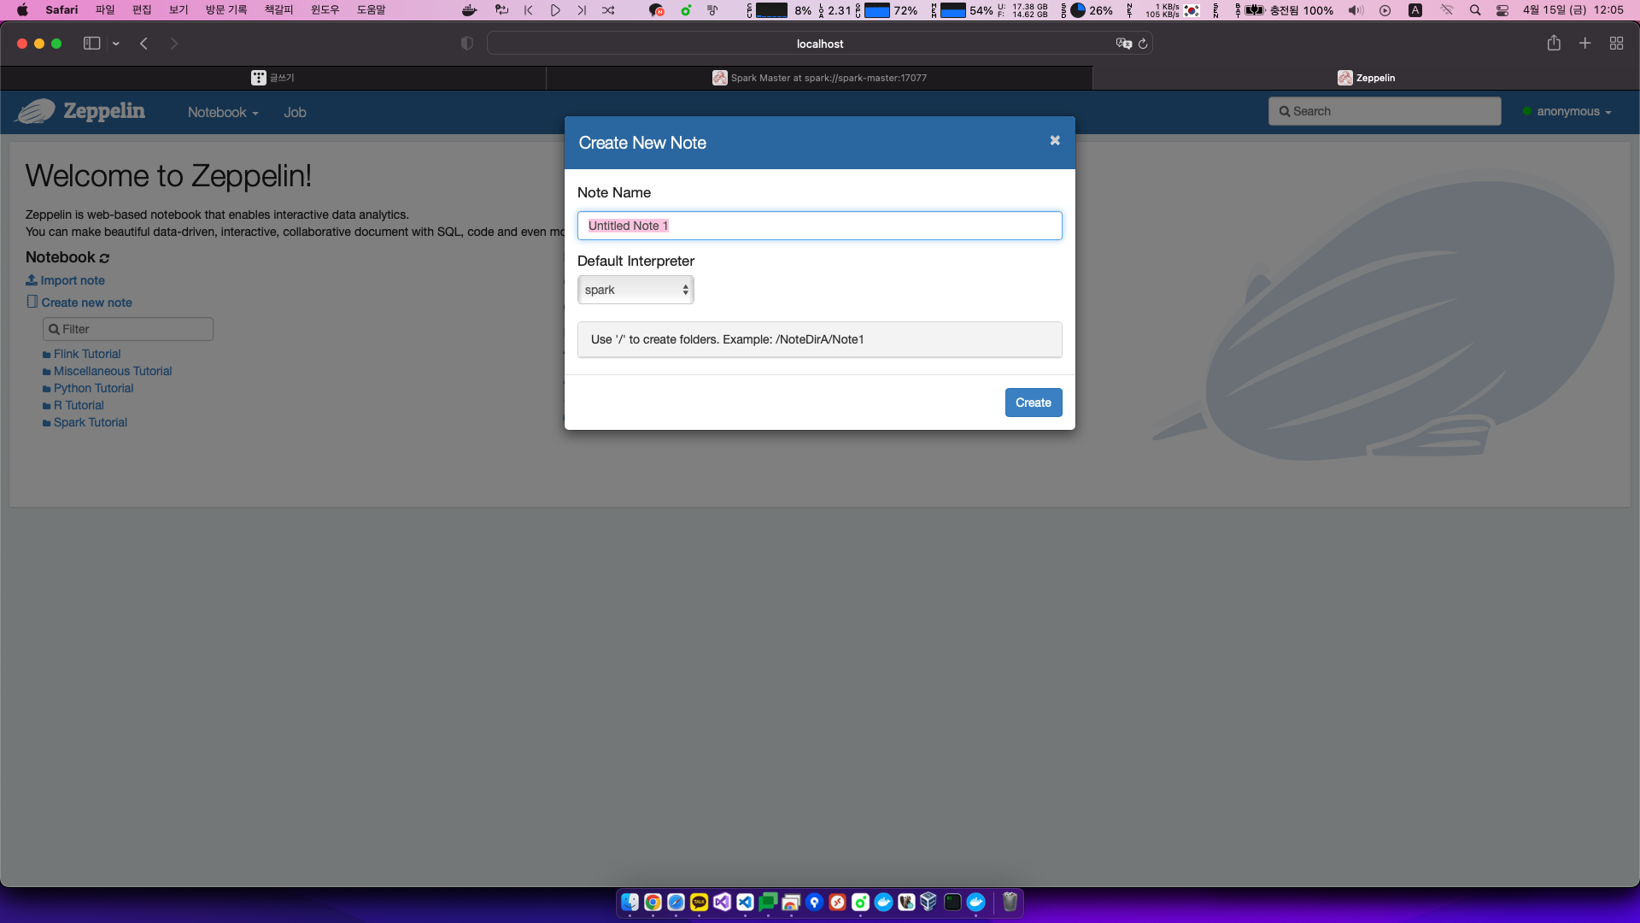
Task: Click Import note link
Action: point(66,280)
